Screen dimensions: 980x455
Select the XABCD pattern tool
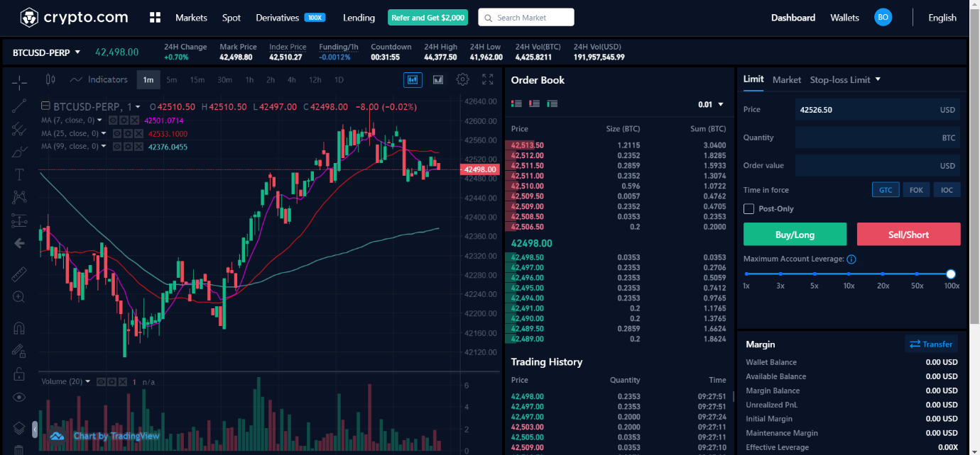[19, 197]
